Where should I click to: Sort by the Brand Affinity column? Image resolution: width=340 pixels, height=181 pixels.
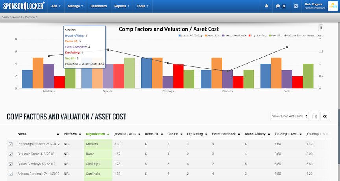[257, 134]
